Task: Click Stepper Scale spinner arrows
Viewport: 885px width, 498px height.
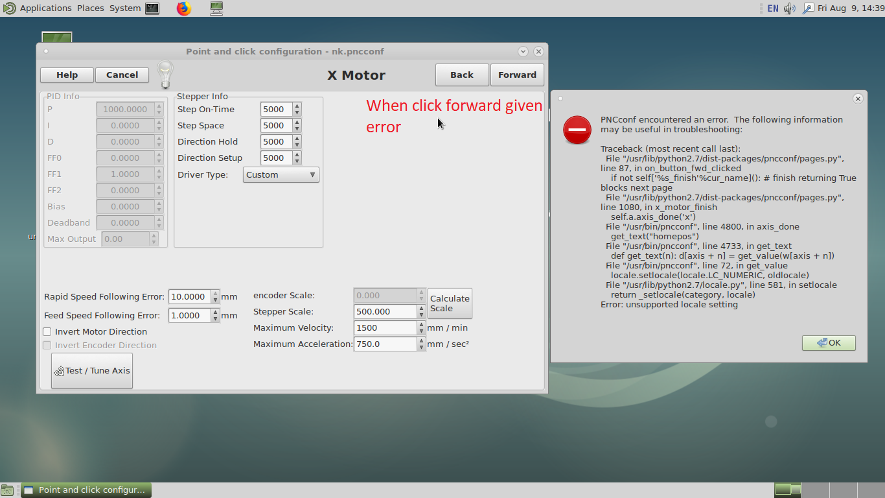Action: pos(421,311)
